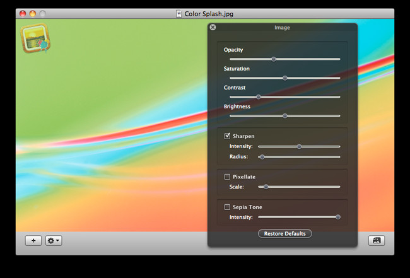Viewport: 410px width, 278px height.
Task: Click the yellow minimize window button
Action: tap(33, 14)
